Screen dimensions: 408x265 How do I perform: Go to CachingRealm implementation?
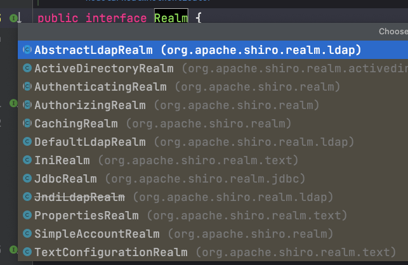(x=213, y=124)
